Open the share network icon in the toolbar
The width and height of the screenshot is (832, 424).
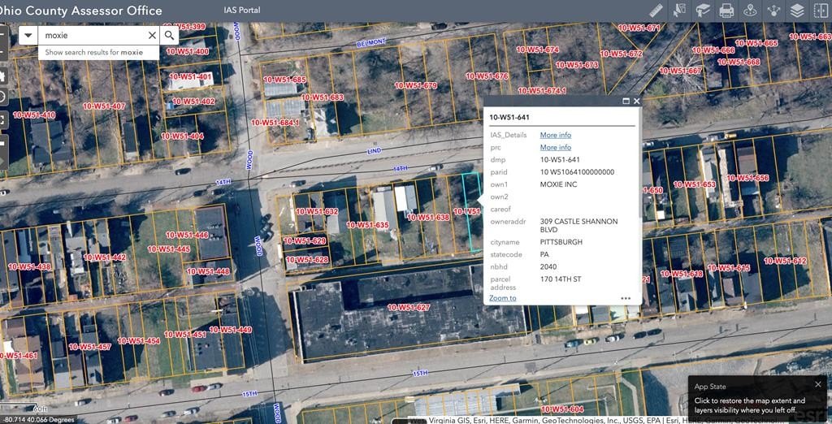pyautogui.click(x=773, y=11)
